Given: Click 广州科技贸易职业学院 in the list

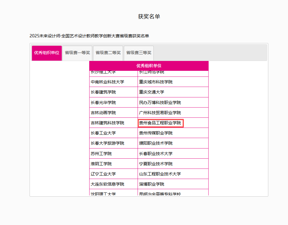Looking at the screenshot, I should pyautogui.click(x=160, y=113).
